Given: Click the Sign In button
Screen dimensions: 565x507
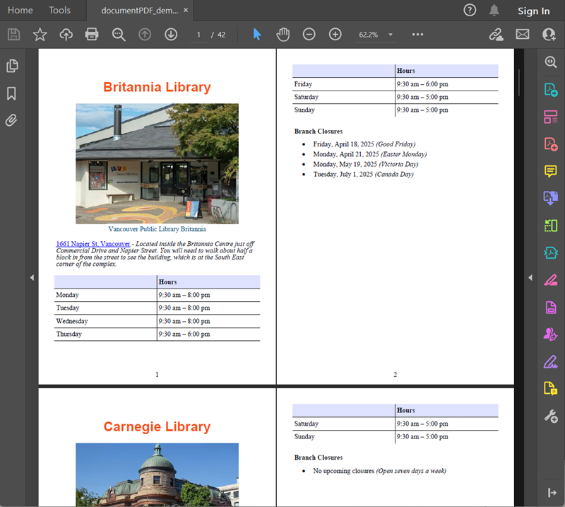Looking at the screenshot, I should [x=533, y=11].
